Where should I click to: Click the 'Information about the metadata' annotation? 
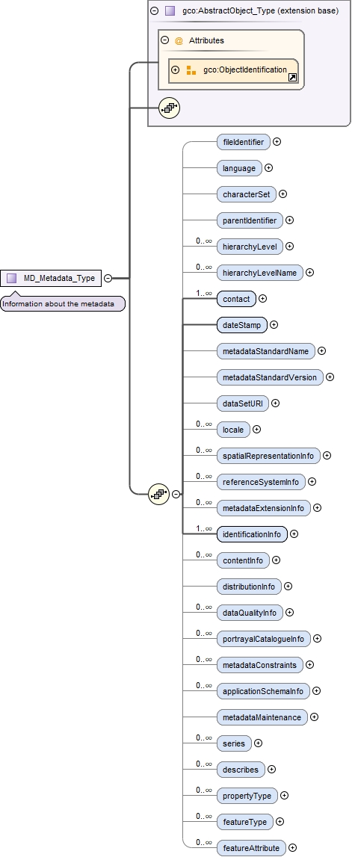click(x=63, y=304)
